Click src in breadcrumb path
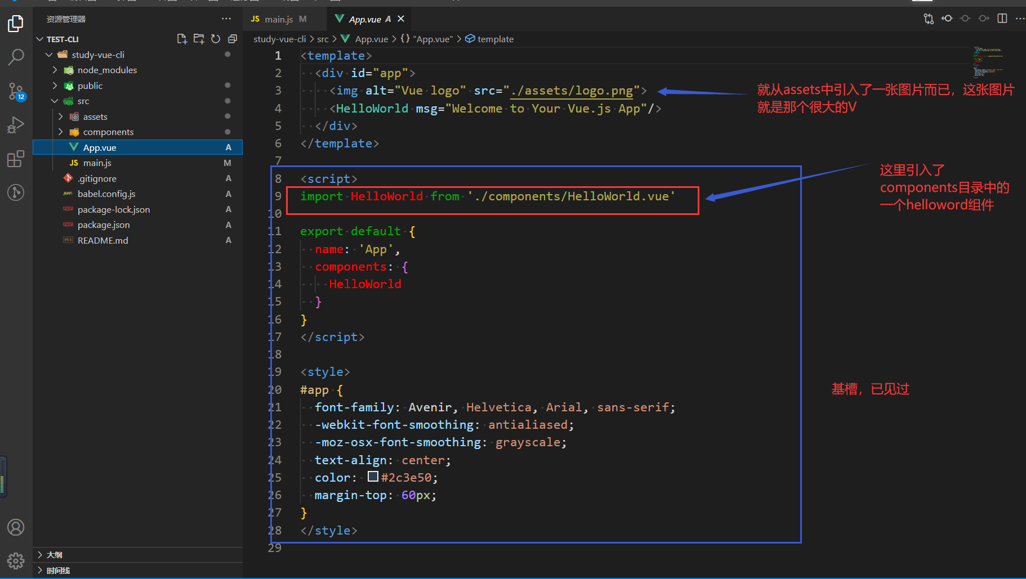1026x579 pixels. tap(323, 39)
